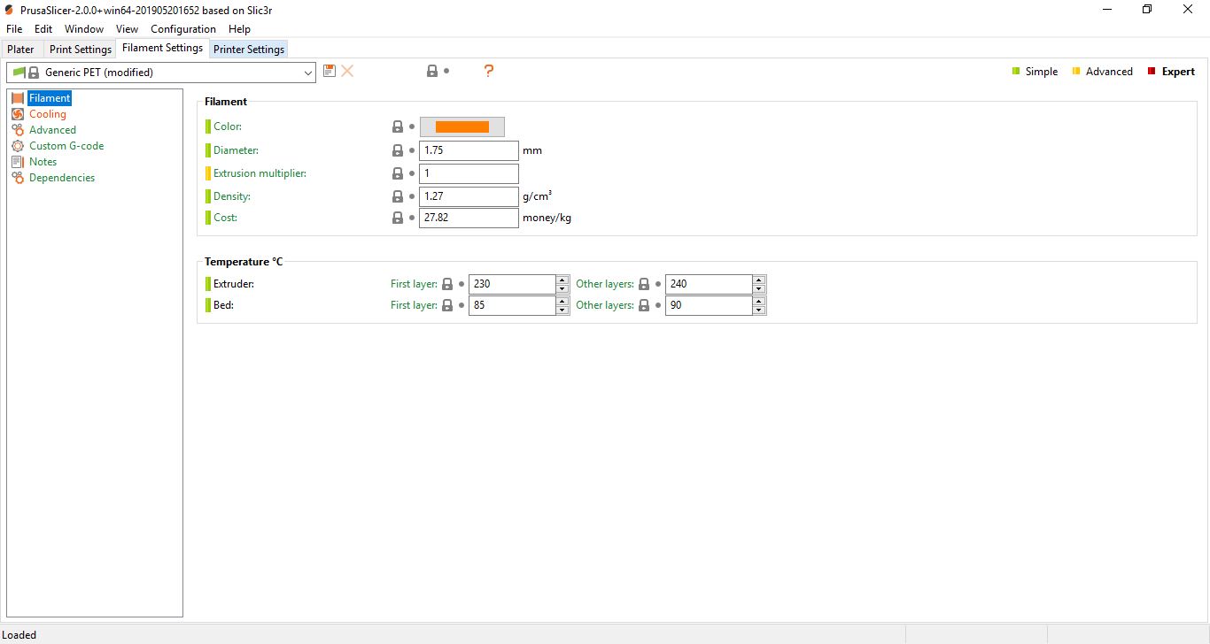Image resolution: width=1210 pixels, height=644 pixels.
Task: Open the Notes page in the tree
Action: pyautogui.click(x=43, y=162)
